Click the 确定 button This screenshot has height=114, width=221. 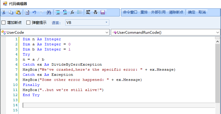192,12
